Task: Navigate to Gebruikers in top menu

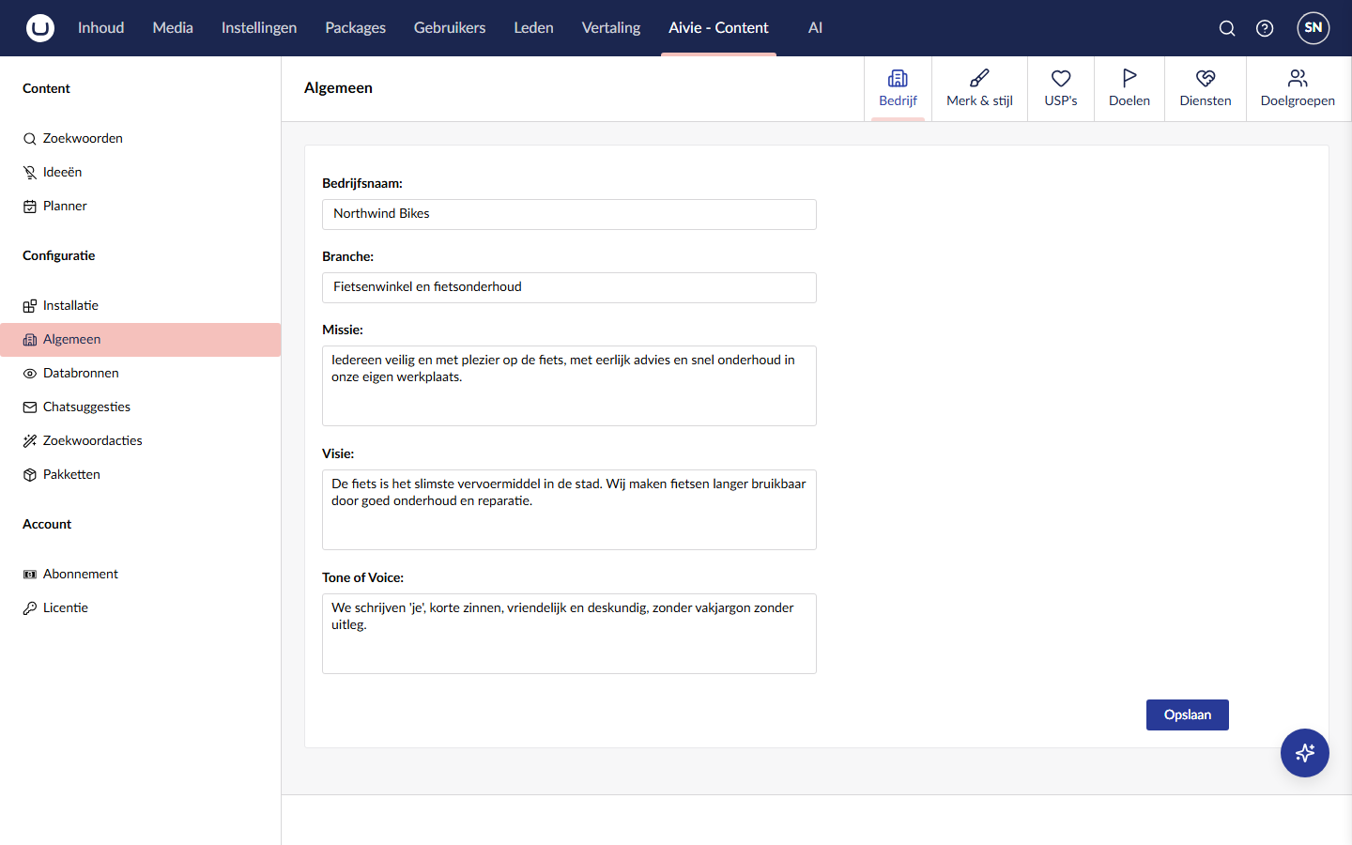Action: click(450, 28)
